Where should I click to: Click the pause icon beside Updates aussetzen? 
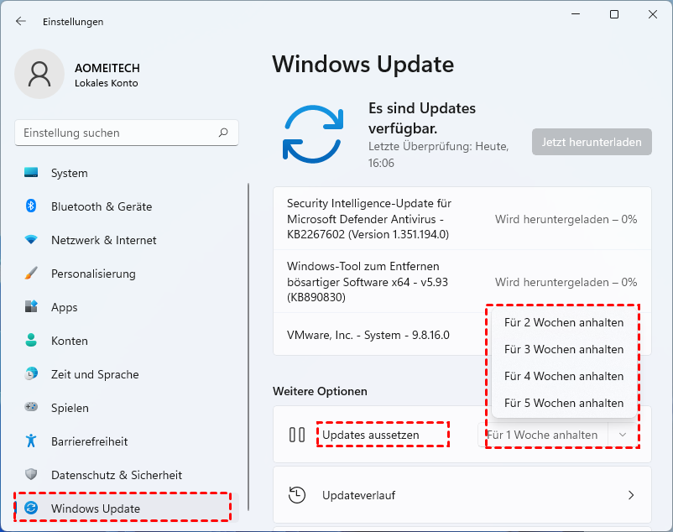coord(296,435)
